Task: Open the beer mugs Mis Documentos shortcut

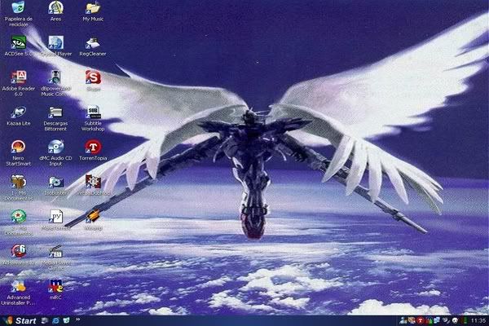Action: (x=19, y=187)
